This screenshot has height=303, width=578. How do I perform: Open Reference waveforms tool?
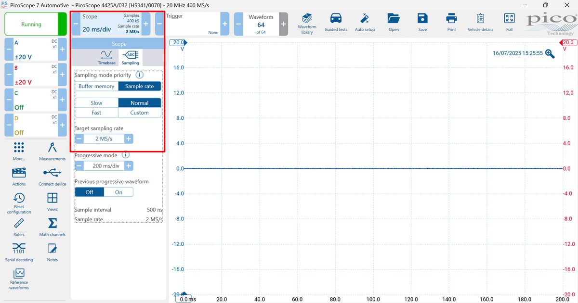point(19,279)
